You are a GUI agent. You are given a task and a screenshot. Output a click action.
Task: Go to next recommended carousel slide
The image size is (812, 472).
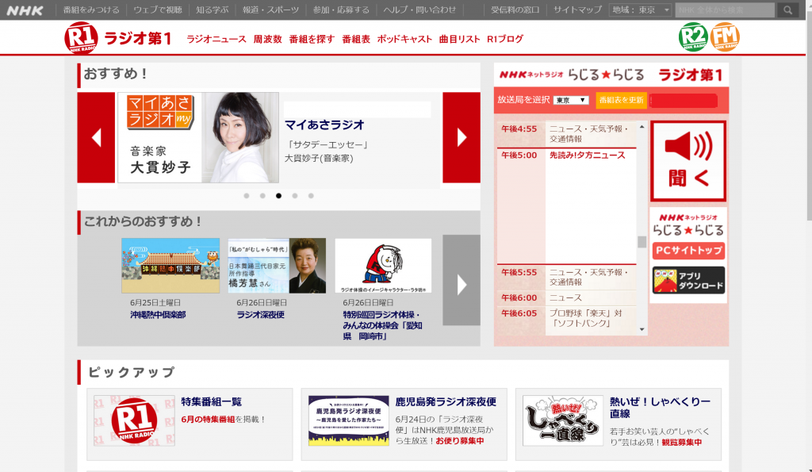point(462,137)
